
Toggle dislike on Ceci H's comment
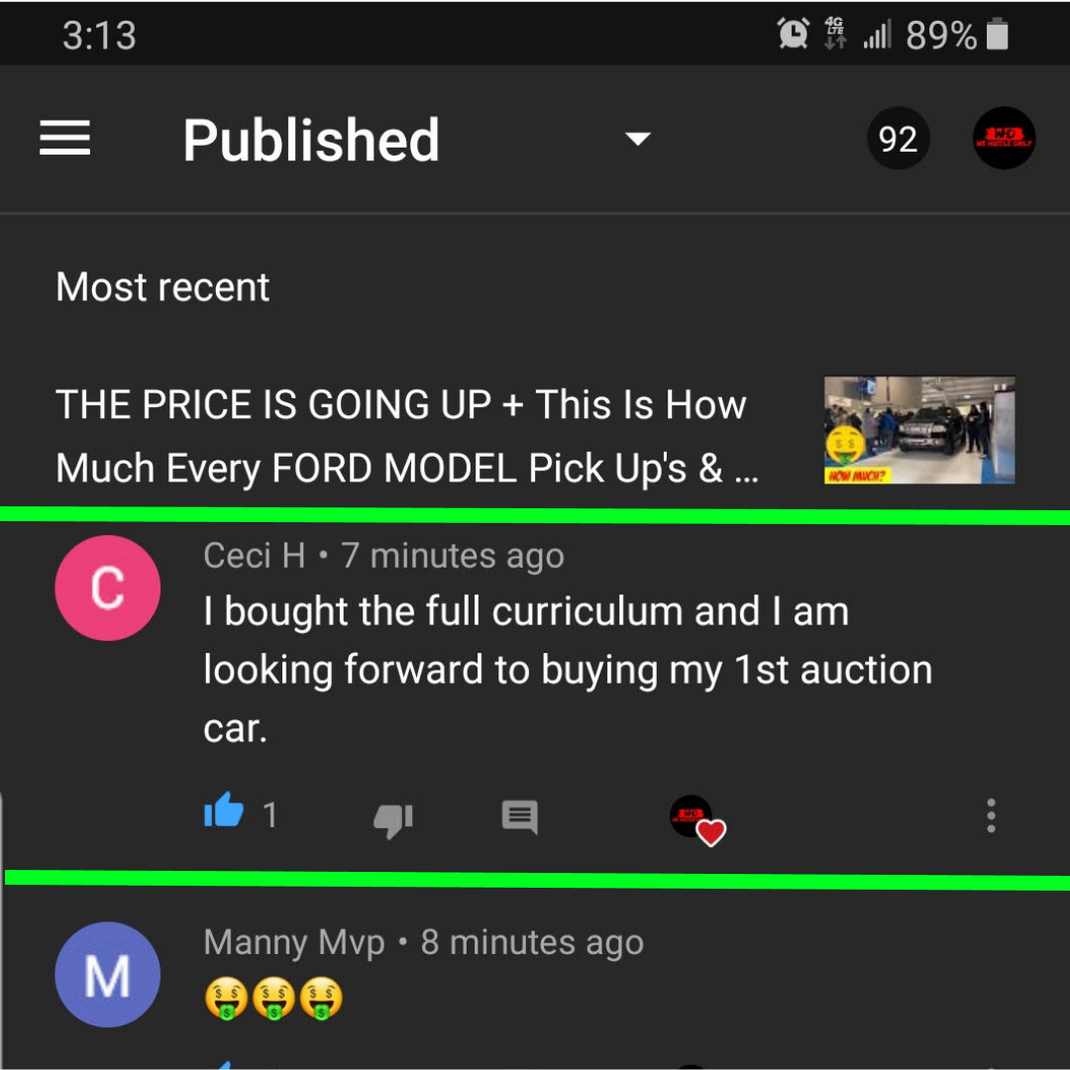click(x=393, y=819)
